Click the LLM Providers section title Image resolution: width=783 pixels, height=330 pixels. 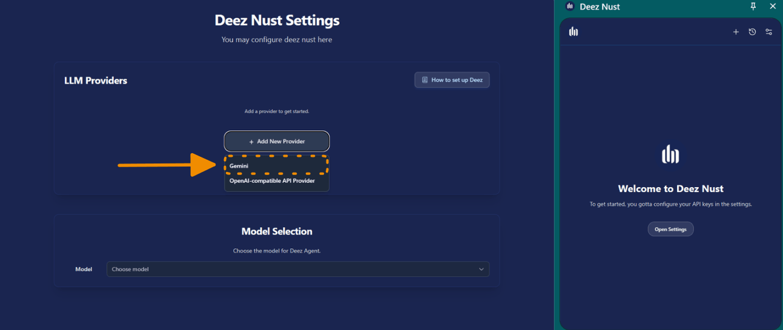click(x=96, y=81)
